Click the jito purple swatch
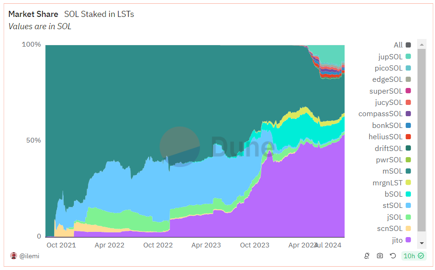Screen dimensions: 435x270 coord(408,240)
